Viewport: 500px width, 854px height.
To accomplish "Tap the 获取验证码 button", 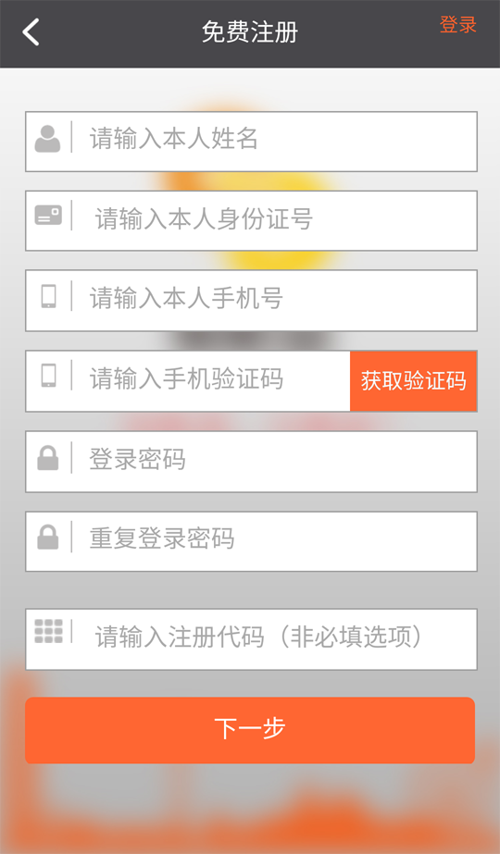I will click(x=413, y=380).
